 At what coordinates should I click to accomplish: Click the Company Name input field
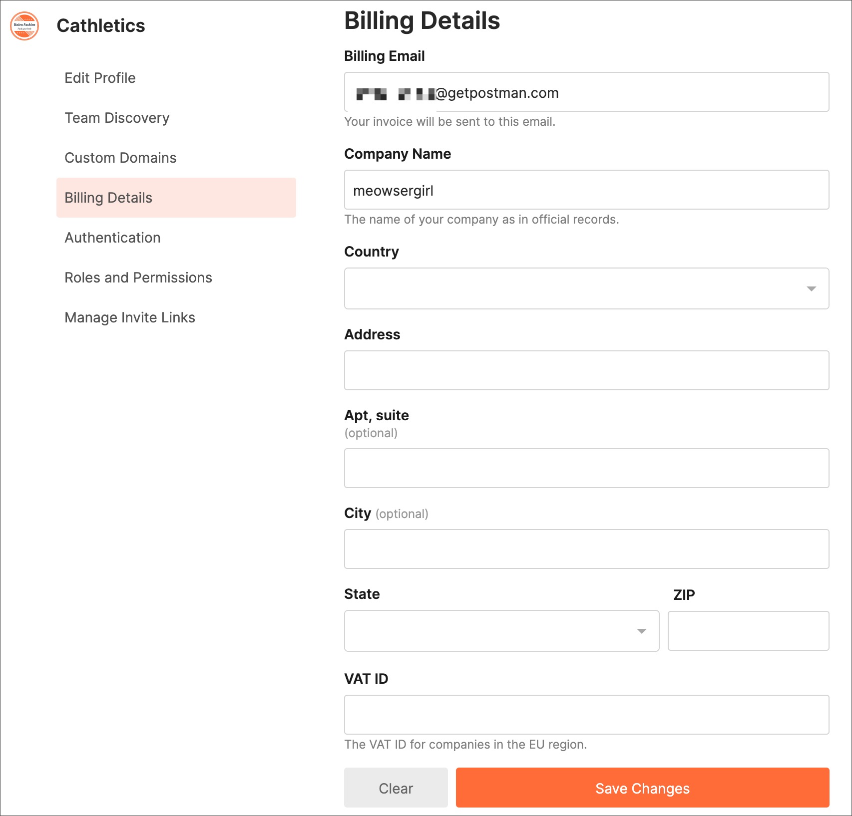point(586,190)
